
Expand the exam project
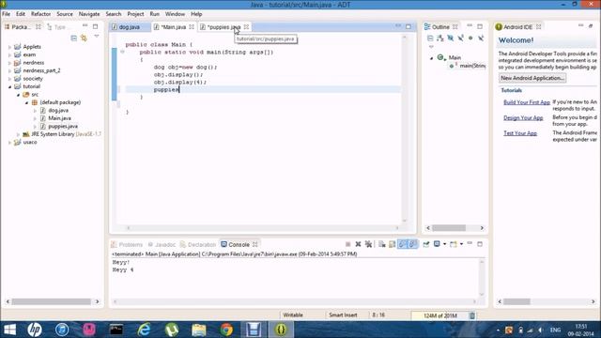(x=9, y=54)
